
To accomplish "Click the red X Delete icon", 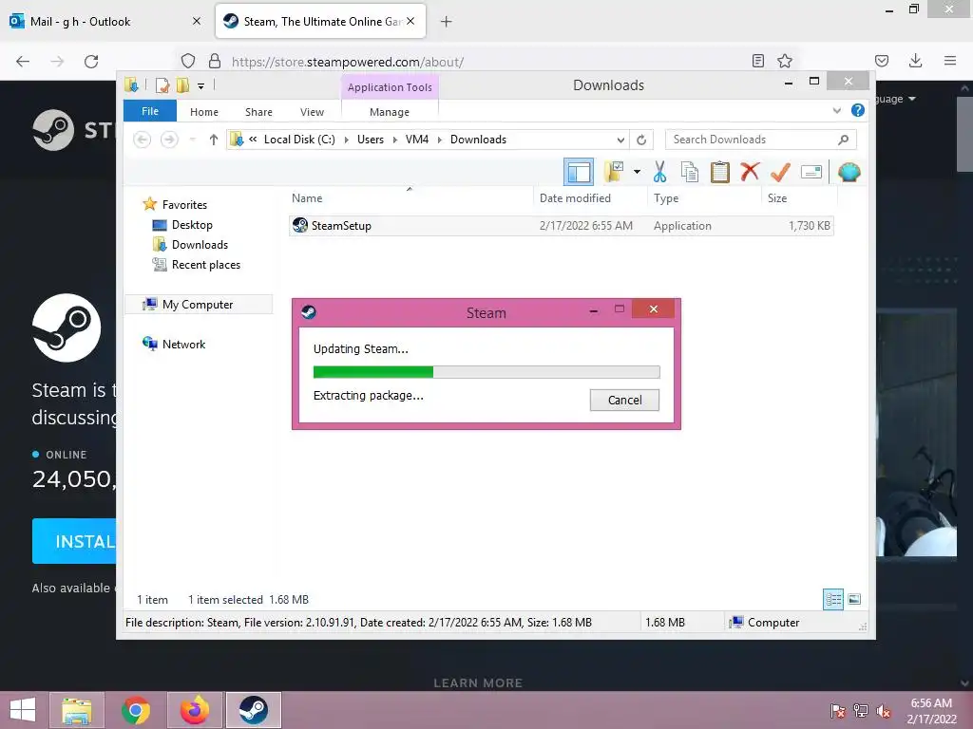I will point(750,171).
